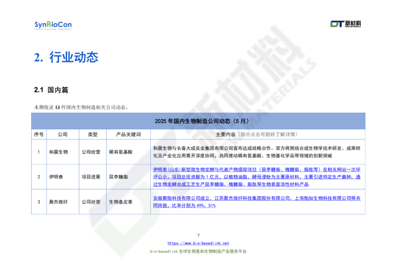Click the DT 新材料 logo at top right
The height and width of the screenshot is (280, 397).
(346, 24)
